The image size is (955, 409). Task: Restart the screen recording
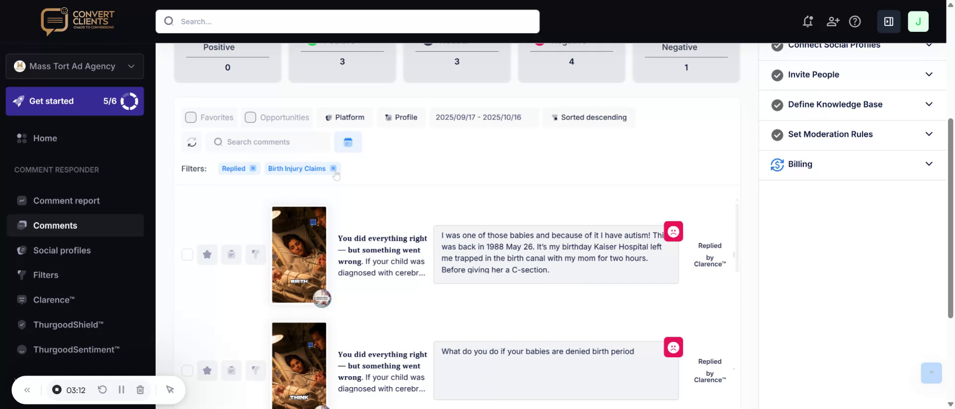(102, 390)
